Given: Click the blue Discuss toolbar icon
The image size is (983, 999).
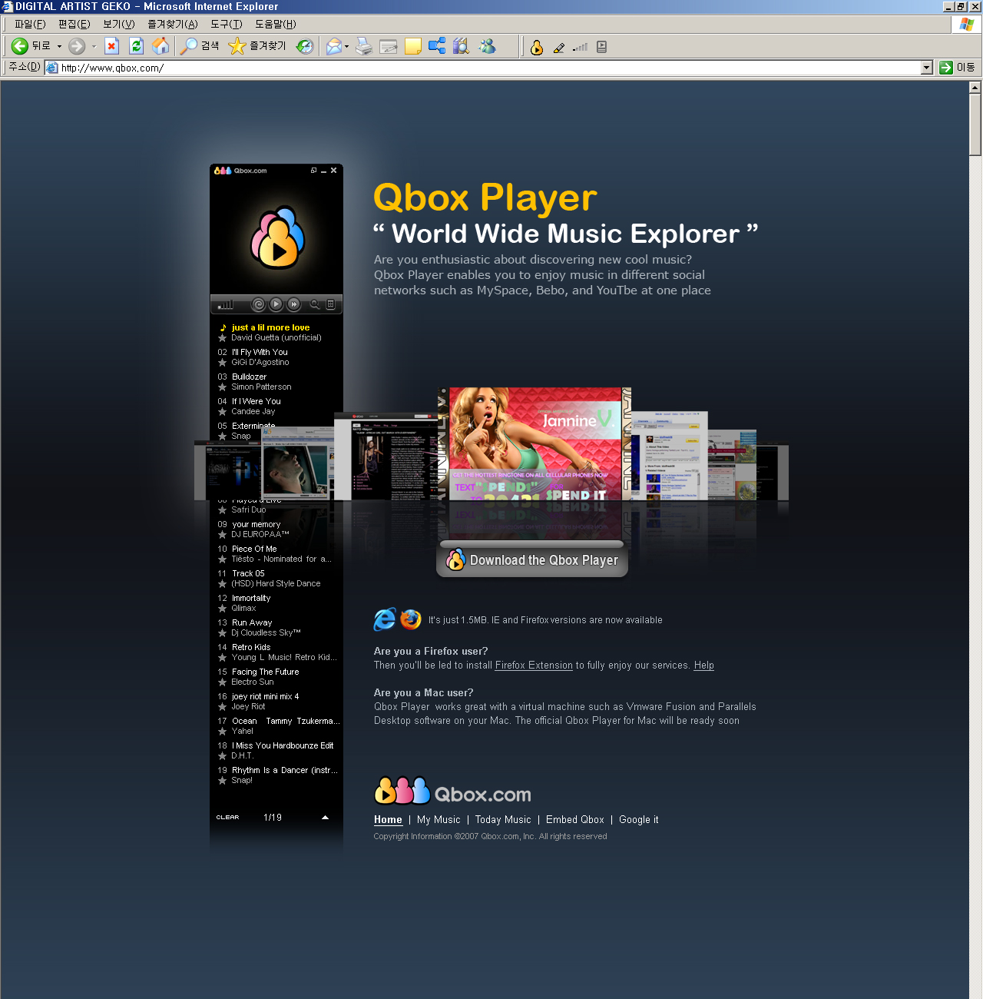Looking at the screenshot, I should [x=437, y=46].
